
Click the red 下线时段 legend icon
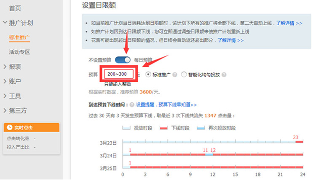163,128
